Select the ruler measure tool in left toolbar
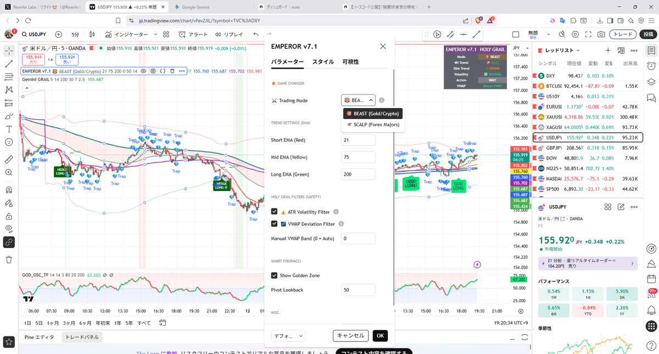659x354 pixels. point(9,160)
